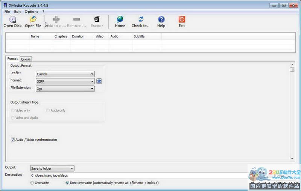
Task: Toggle Audio / Video synchronisation checkbox
Action: (x=13, y=140)
